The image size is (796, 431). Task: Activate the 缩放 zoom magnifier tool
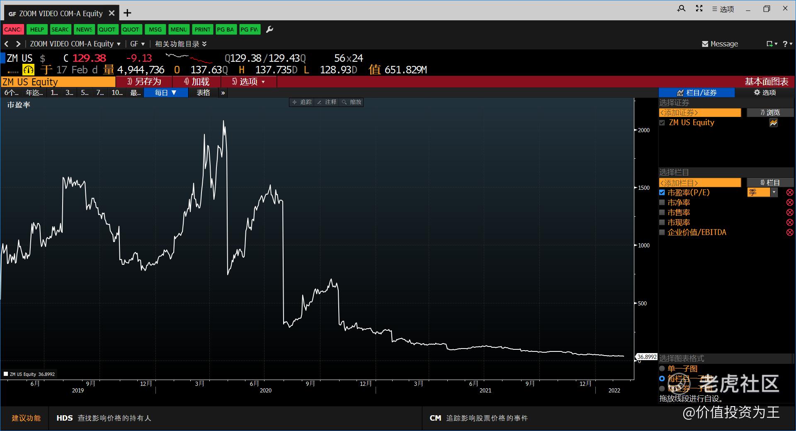point(351,102)
